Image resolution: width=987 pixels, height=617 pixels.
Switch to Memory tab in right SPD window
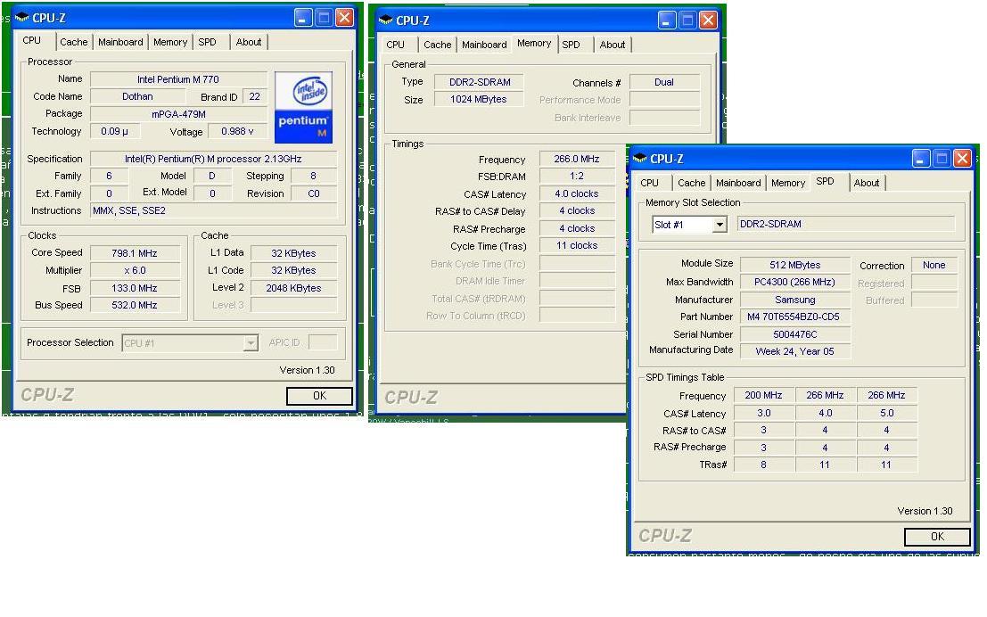click(x=788, y=183)
